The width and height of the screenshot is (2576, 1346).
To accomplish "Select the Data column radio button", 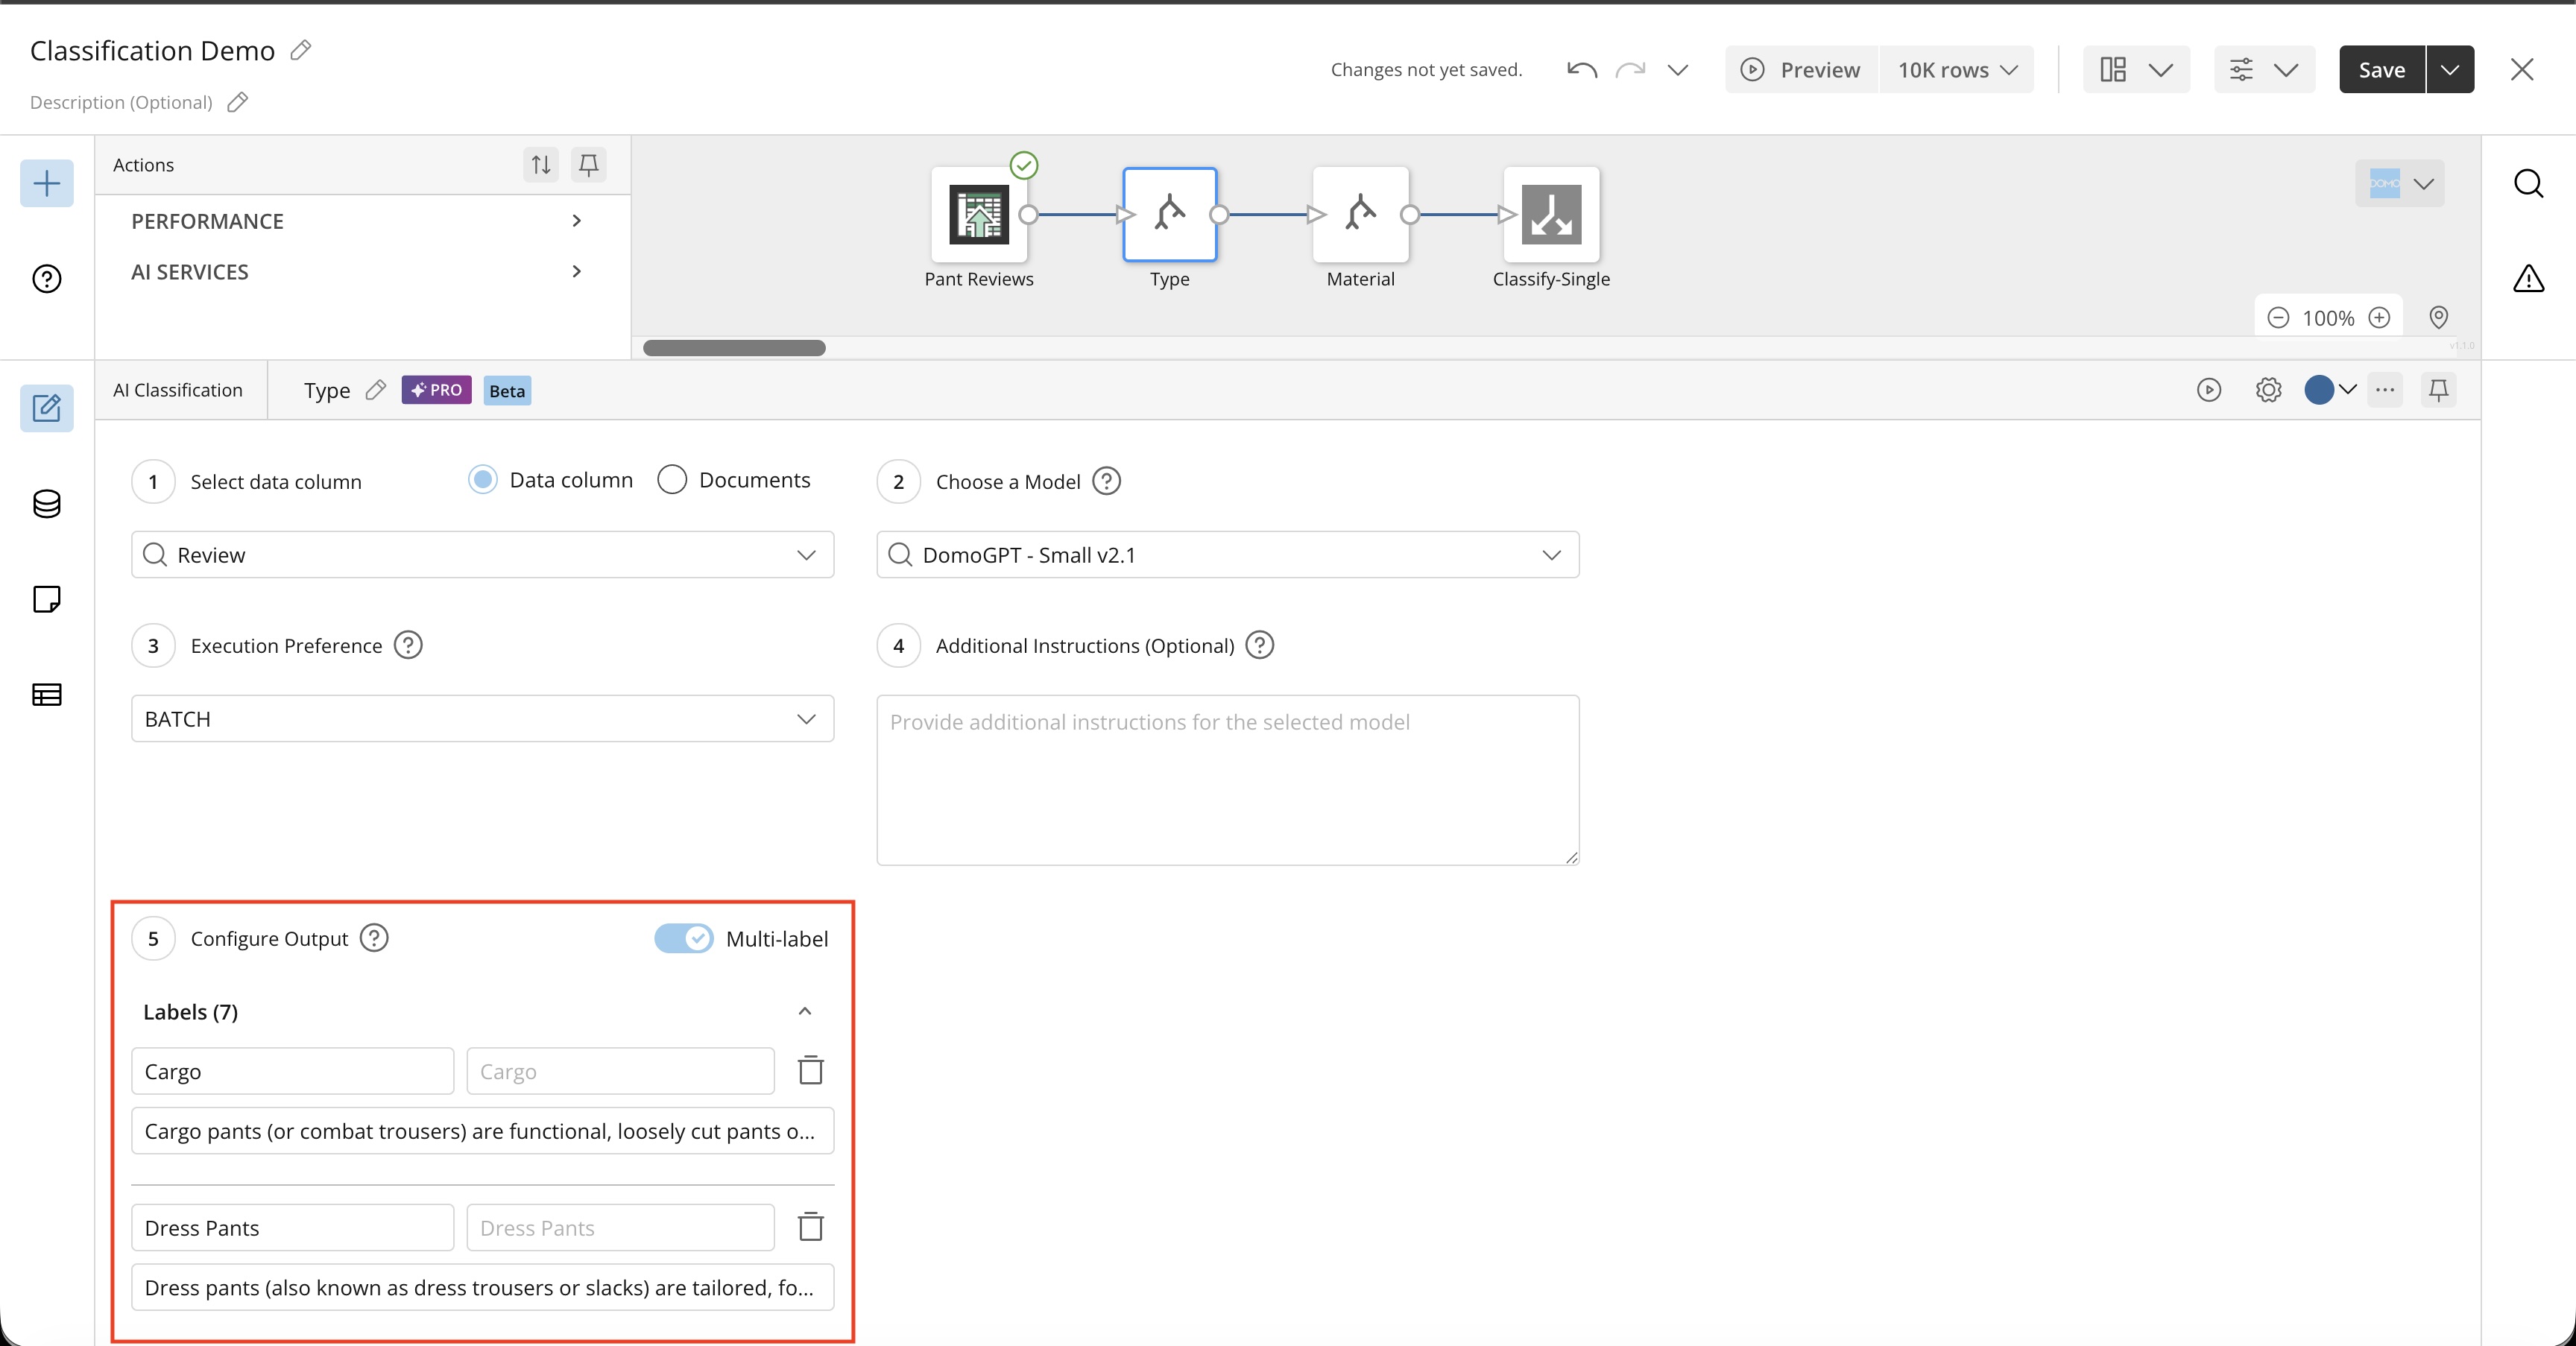I will click(483, 480).
